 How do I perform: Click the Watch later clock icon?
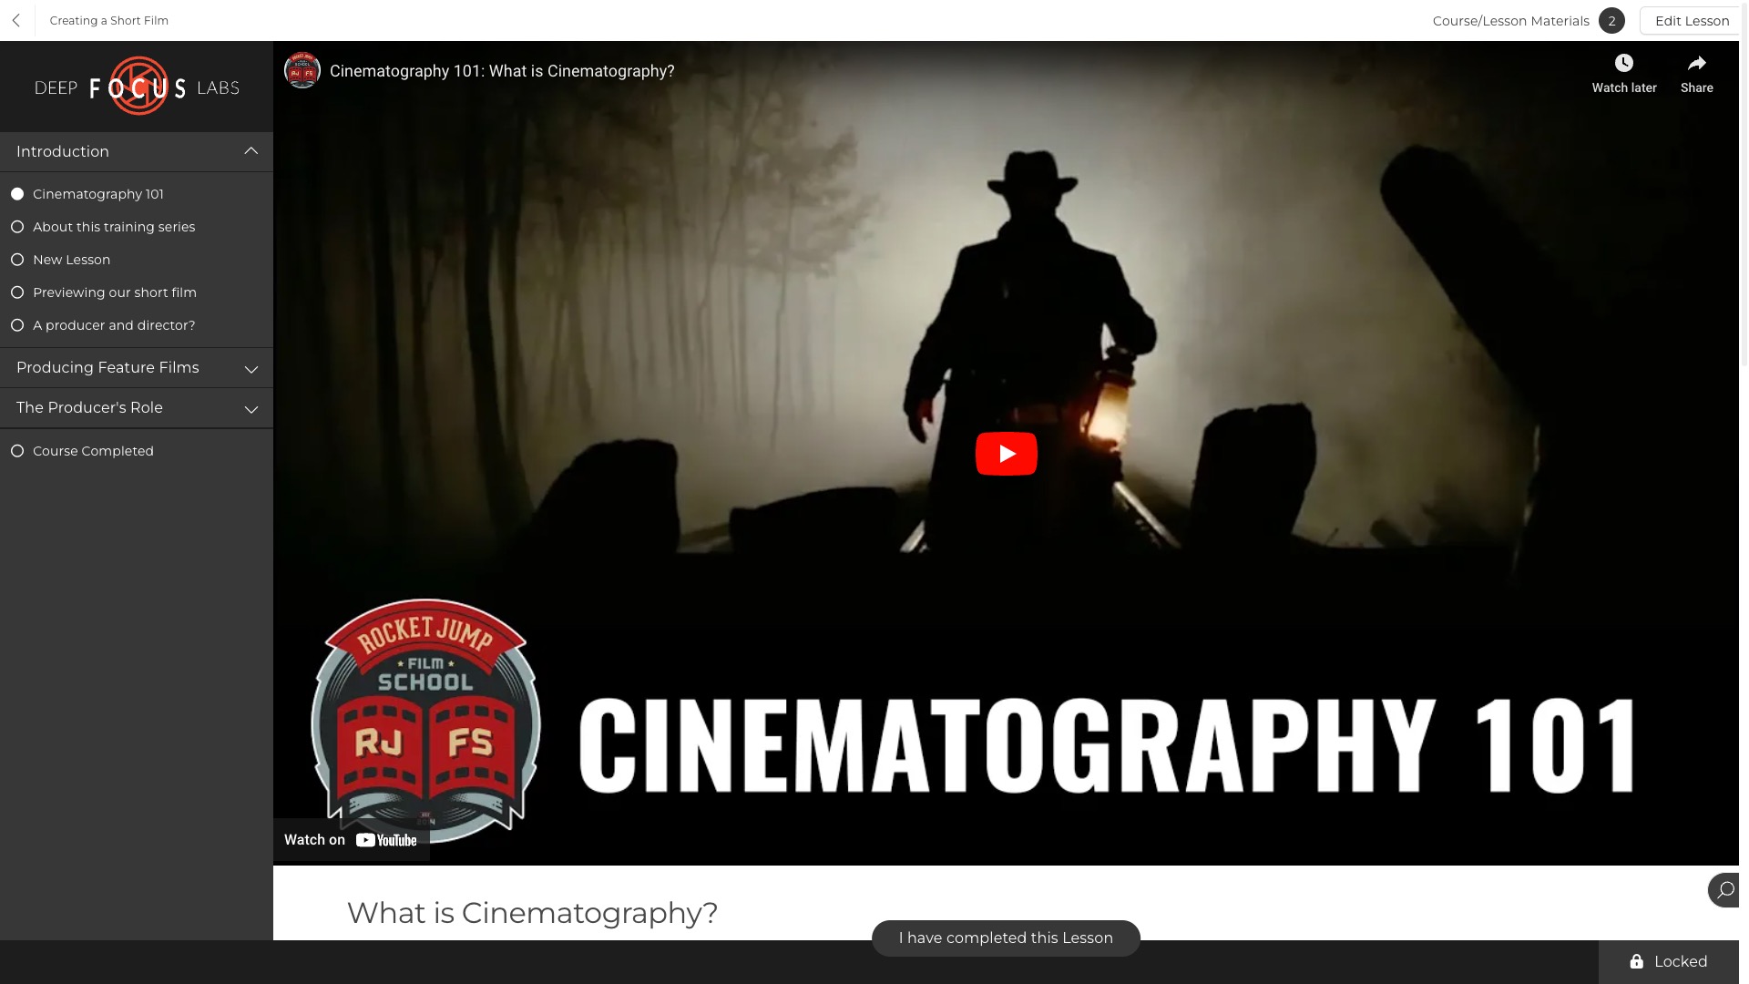pyautogui.click(x=1623, y=63)
